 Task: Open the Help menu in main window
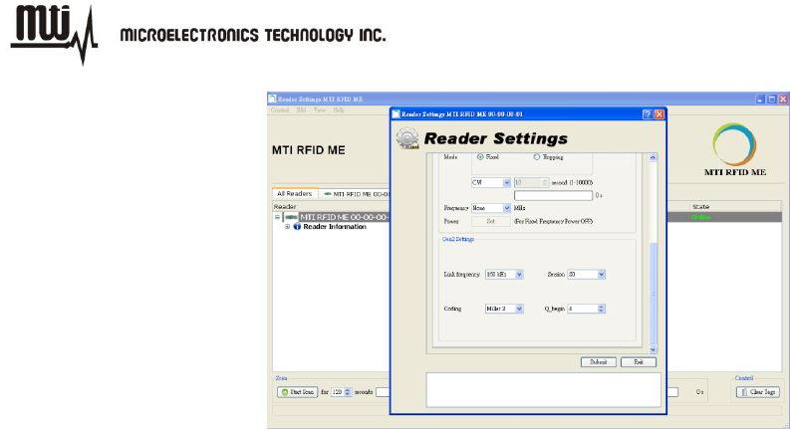(339, 109)
